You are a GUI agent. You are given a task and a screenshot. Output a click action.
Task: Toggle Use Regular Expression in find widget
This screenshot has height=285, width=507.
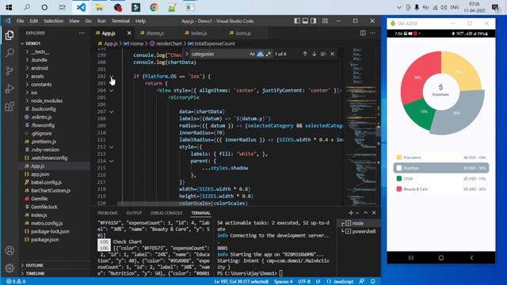268,54
